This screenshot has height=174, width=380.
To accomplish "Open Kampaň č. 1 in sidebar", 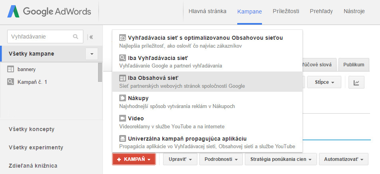I will point(32,82).
